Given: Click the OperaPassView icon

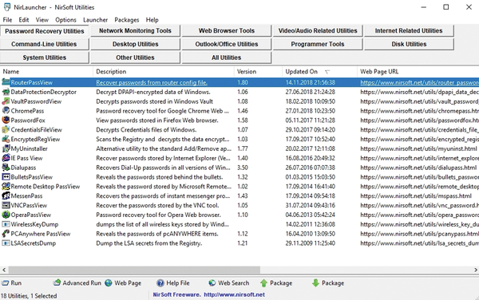Looking at the screenshot, I should pyautogui.click(x=6, y=215).
